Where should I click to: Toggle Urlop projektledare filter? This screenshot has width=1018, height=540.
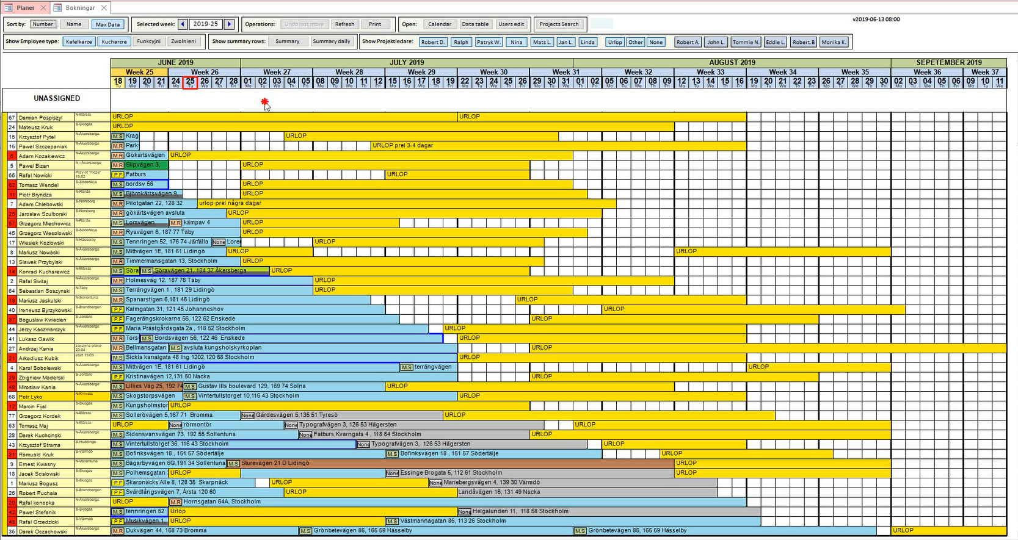click(x=615, y=42)
